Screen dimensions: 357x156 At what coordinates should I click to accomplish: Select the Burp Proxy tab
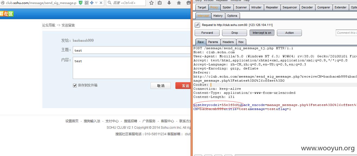tap(214, 7)
